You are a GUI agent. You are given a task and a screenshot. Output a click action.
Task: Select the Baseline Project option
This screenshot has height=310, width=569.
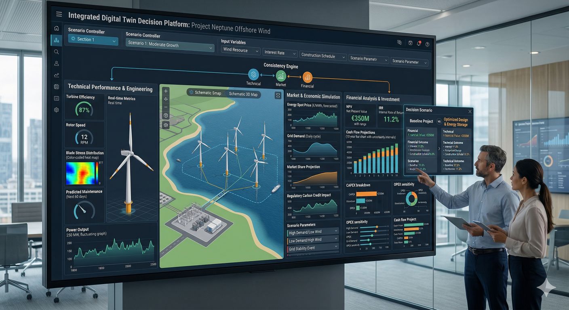(x=421, y=121)
